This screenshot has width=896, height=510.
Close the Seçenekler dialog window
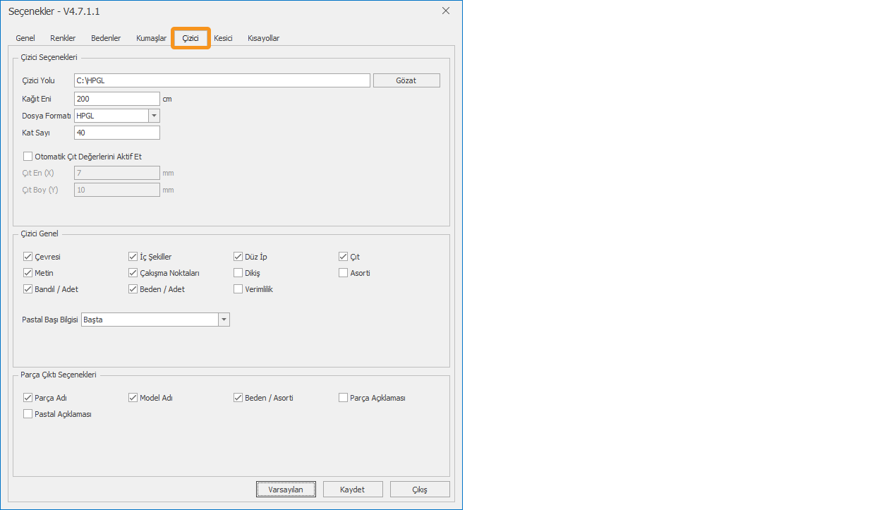(445, 11)
